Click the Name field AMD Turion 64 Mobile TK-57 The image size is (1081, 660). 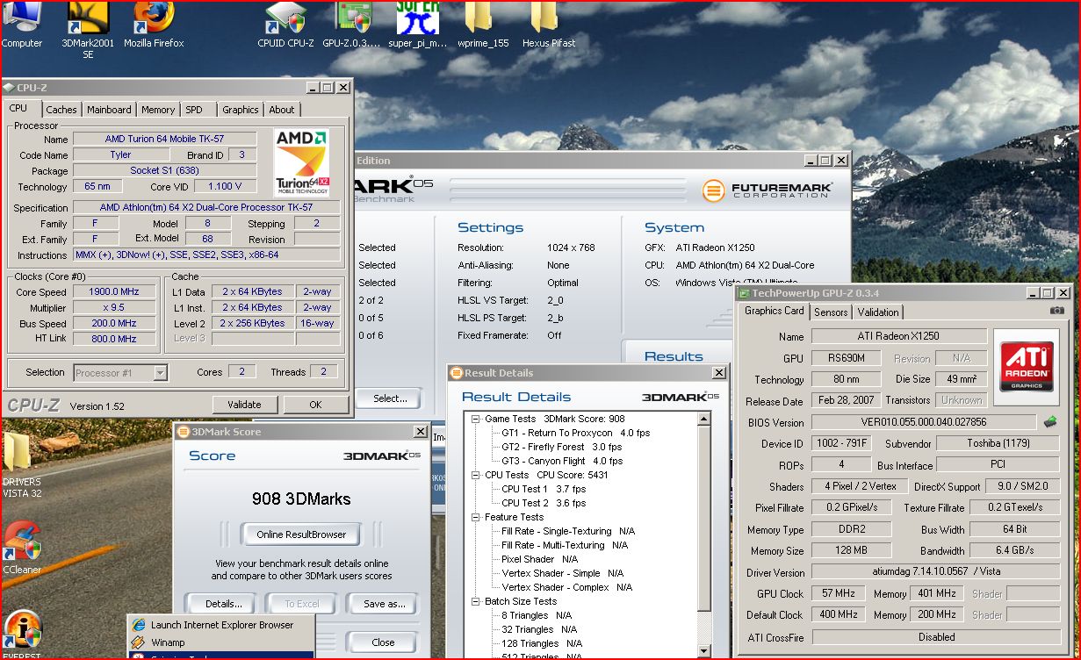pyautogui.click(x=164, y=139)
